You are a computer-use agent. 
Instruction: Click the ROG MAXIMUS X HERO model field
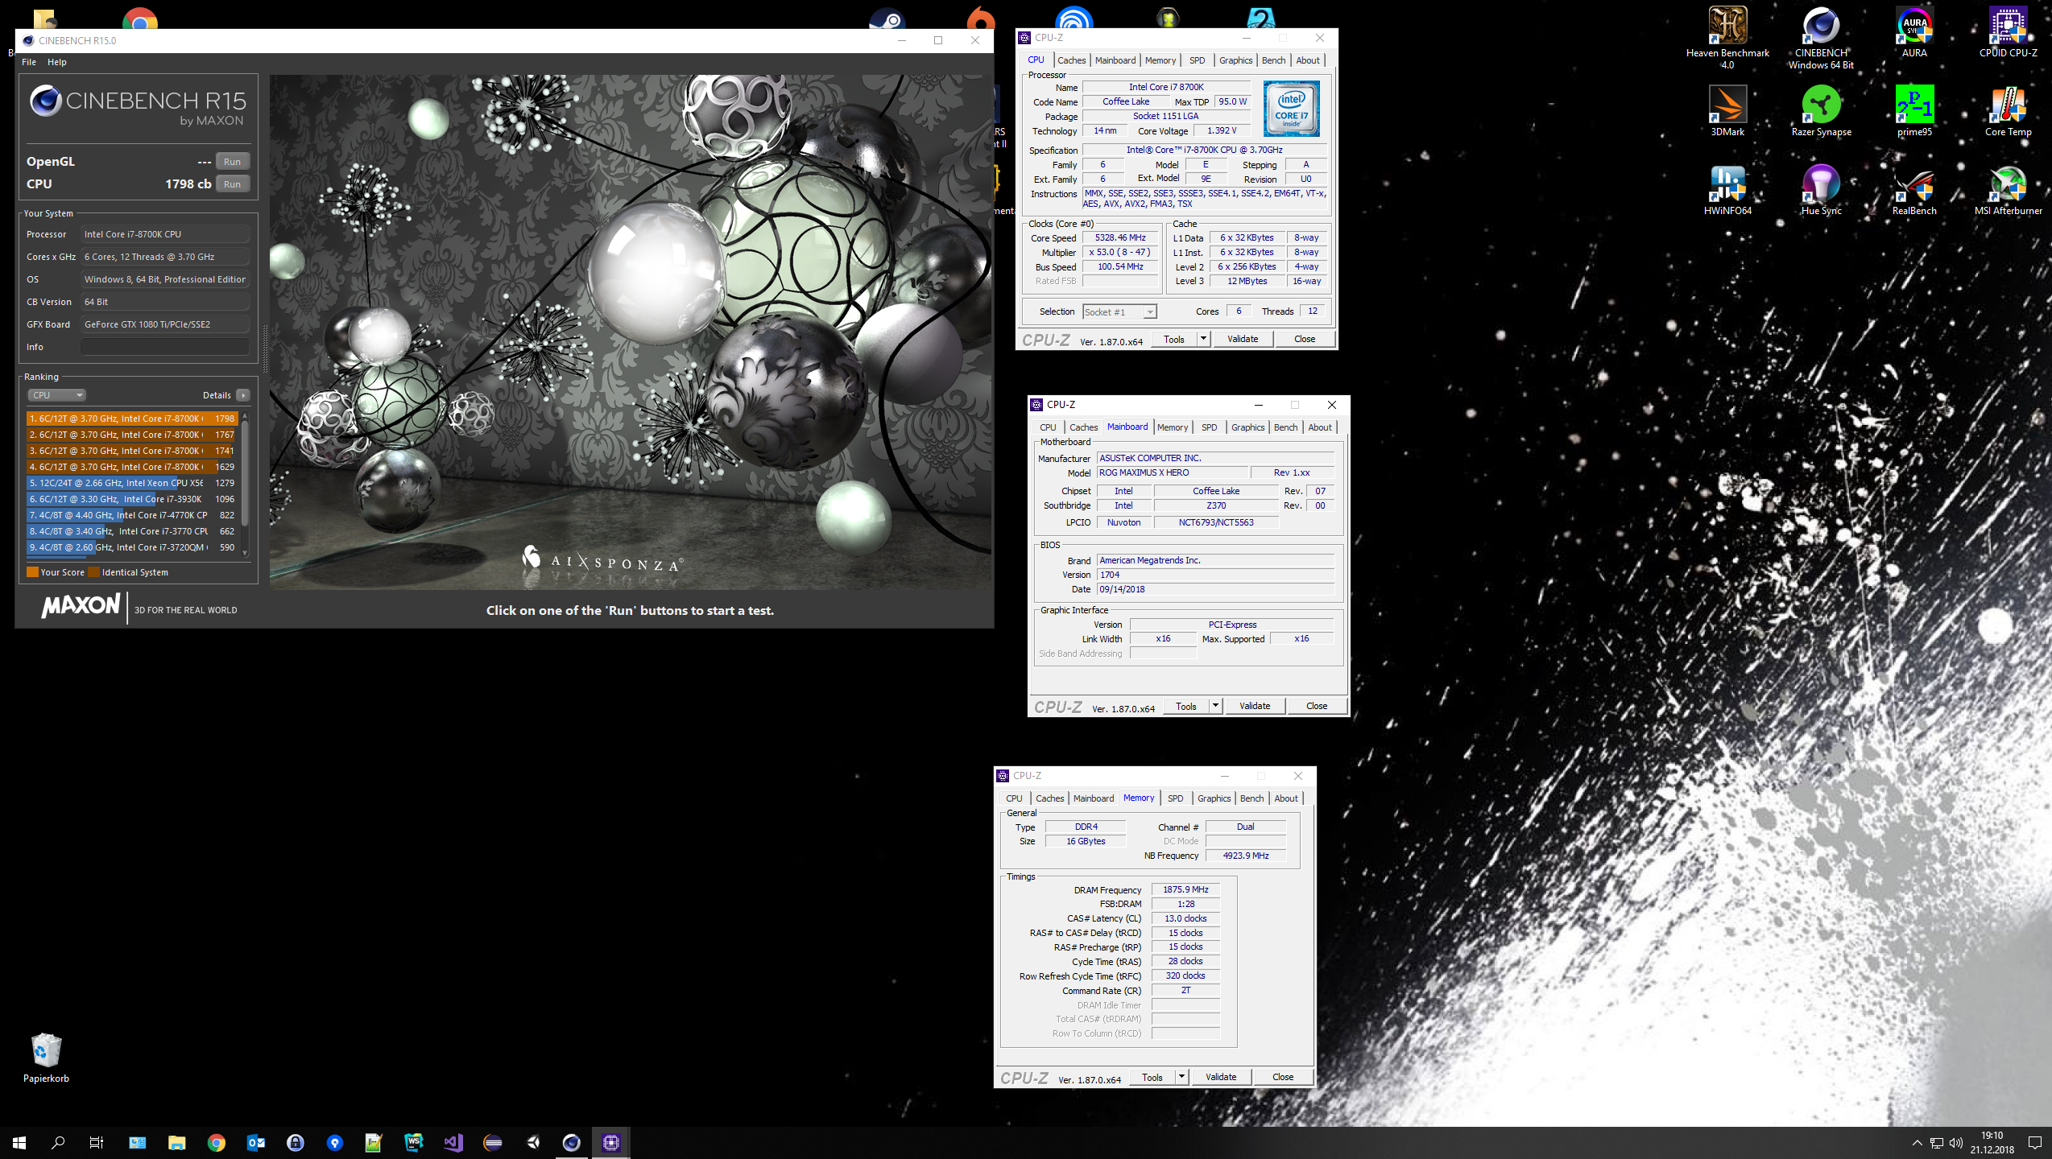click(1172, 472)
